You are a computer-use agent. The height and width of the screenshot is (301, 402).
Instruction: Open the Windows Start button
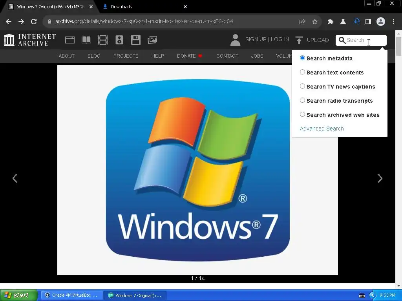pyautogui.click(x=18, y=295)
